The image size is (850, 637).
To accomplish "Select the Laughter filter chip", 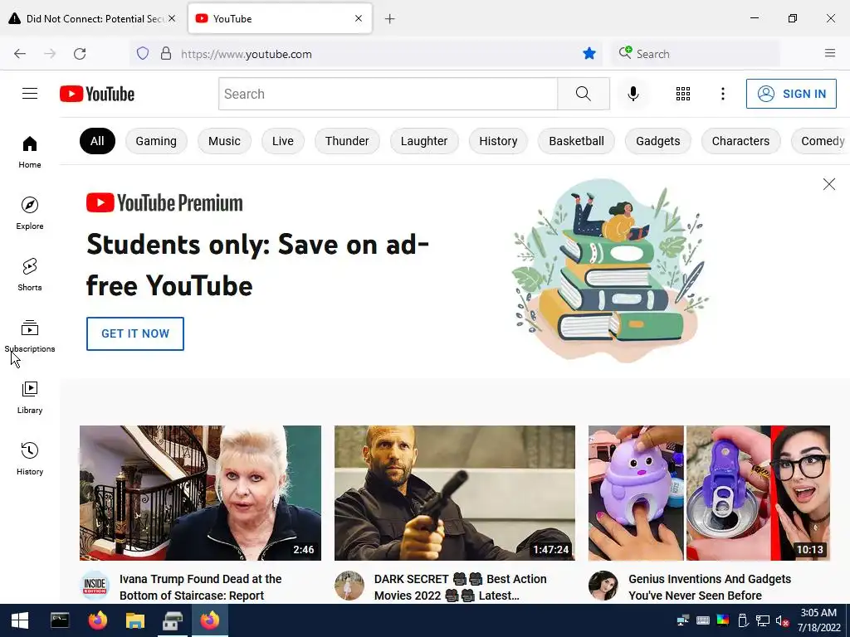I will click(x=424, y=141).
